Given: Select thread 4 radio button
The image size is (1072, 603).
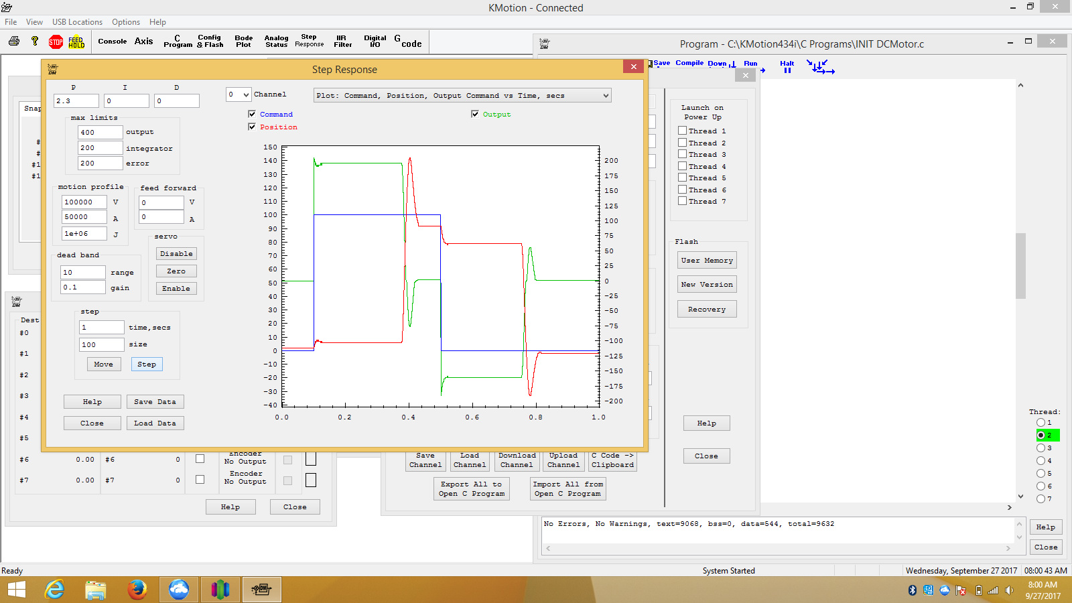Looking at the screenshot, I should click(x=1041, y=460).
